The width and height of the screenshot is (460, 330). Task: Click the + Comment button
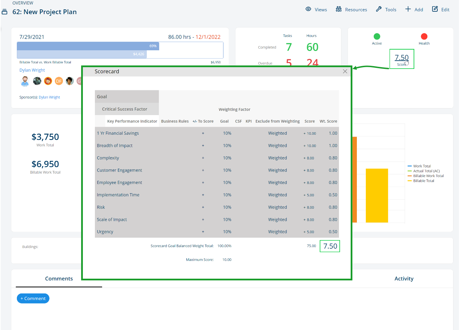coord(33,298)
